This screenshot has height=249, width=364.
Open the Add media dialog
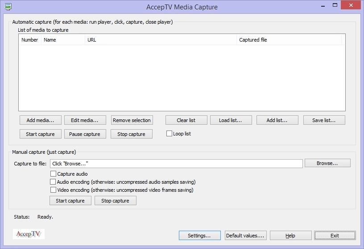point(41,120)
